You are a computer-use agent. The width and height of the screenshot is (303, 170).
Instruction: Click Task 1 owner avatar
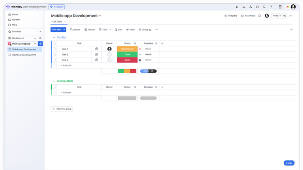point(109,49)
